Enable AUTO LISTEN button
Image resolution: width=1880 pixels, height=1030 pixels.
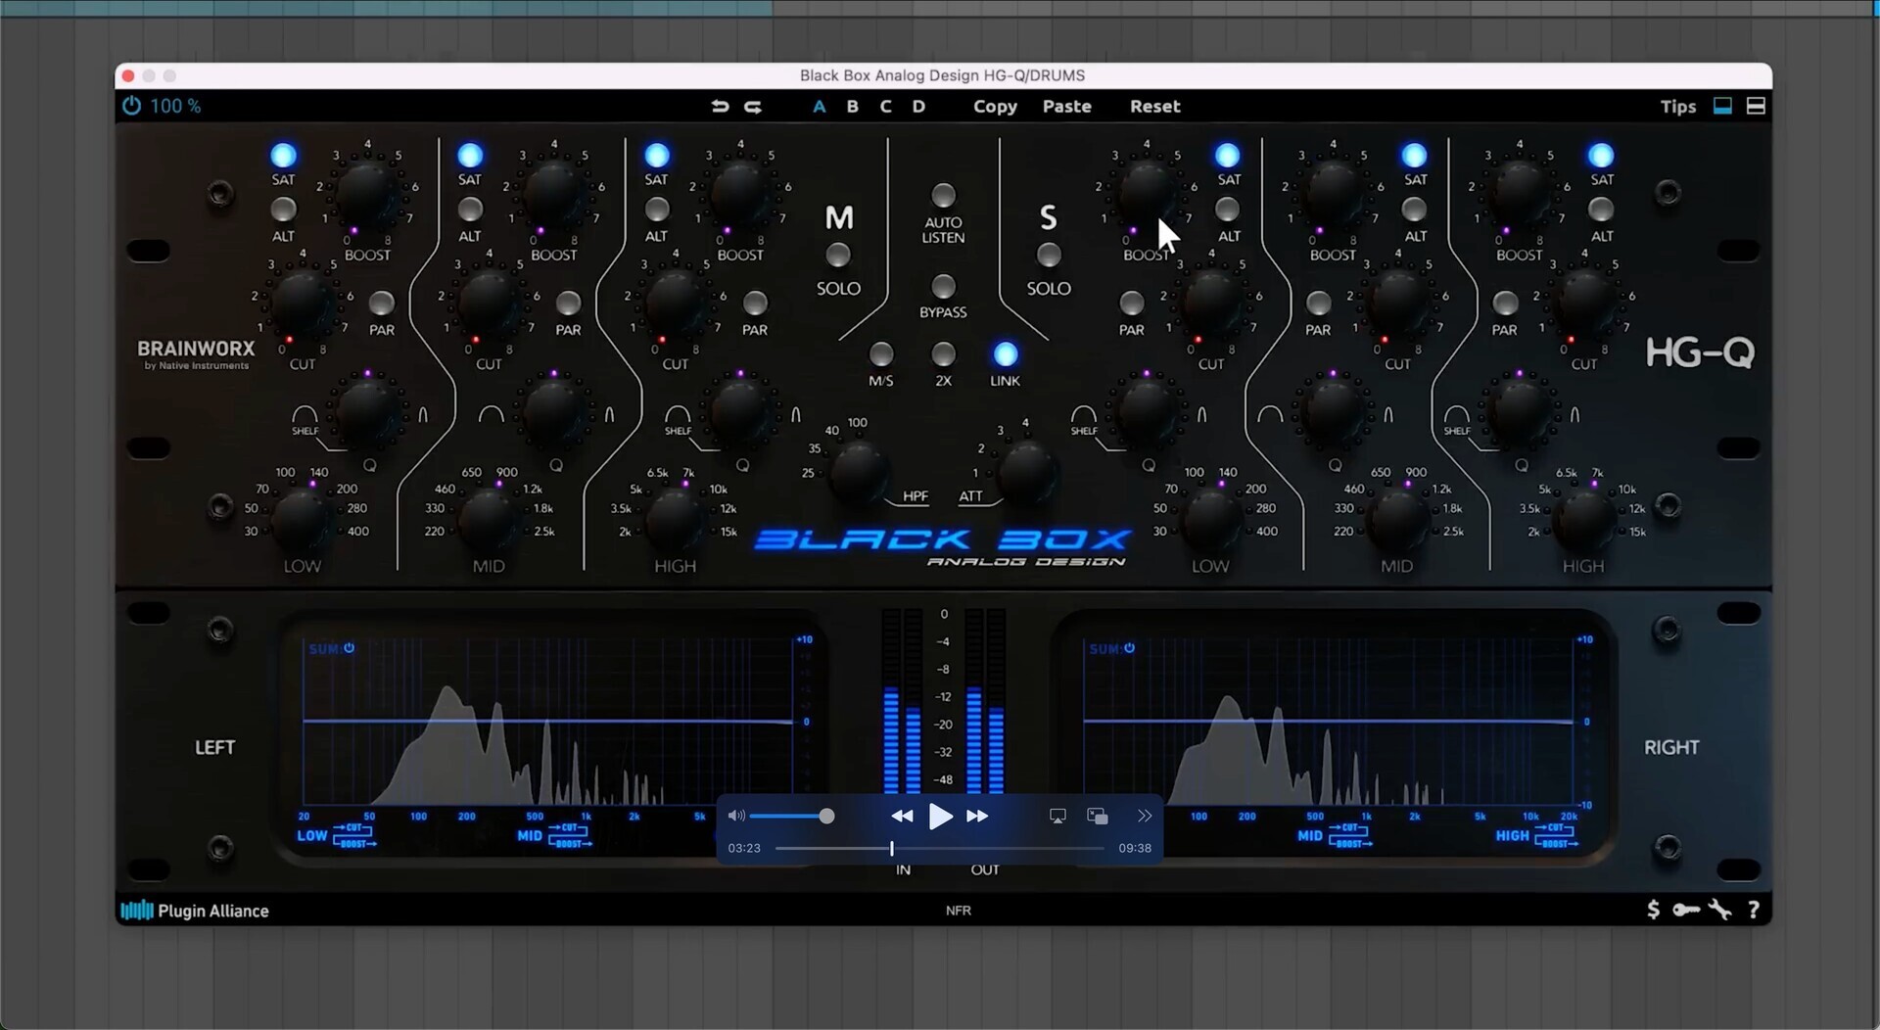coord(943,195)
